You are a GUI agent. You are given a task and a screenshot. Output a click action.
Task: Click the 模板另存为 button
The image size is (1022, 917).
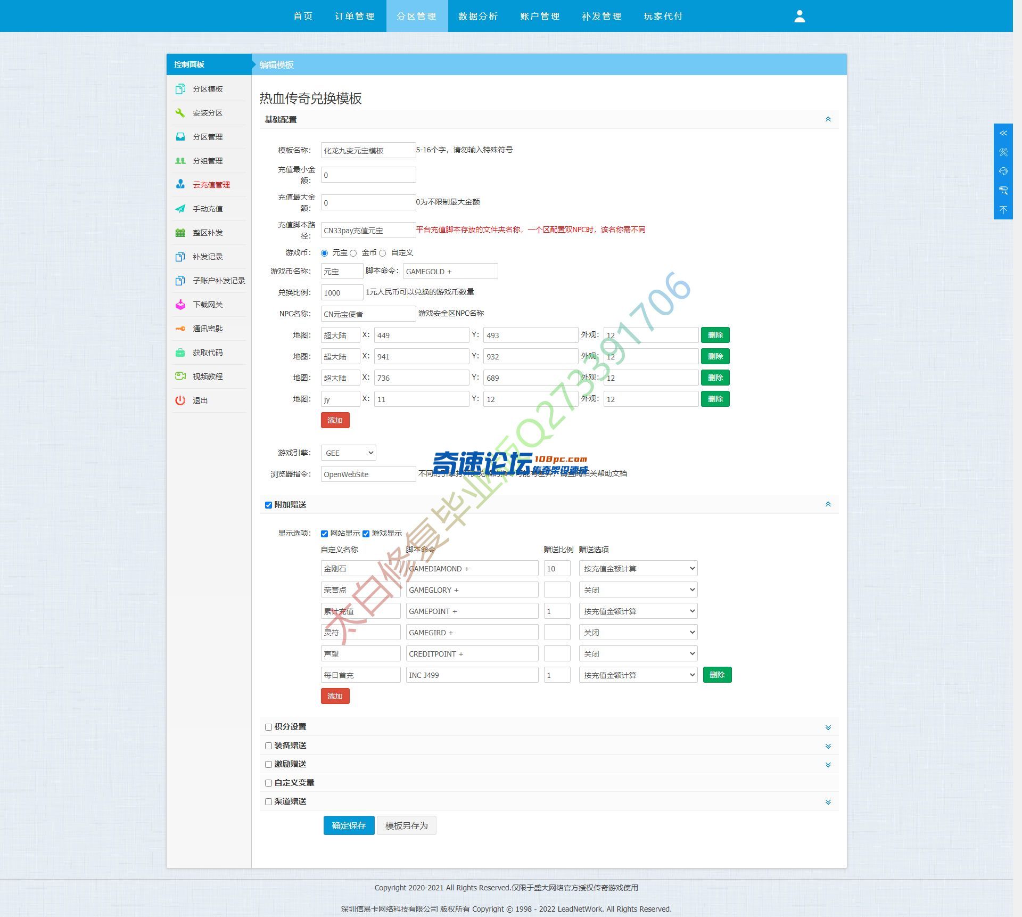407,825
